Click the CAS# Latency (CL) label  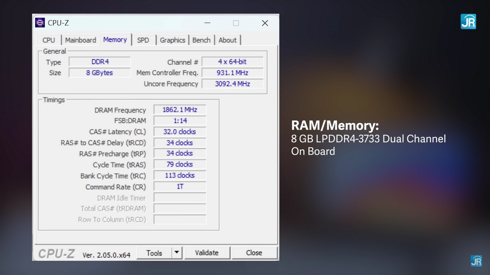point(118,132)
